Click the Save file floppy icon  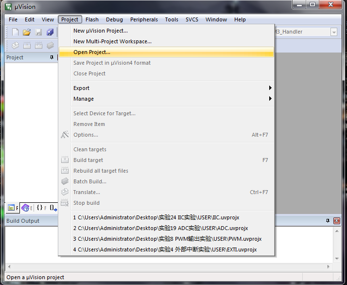(38, 32)
